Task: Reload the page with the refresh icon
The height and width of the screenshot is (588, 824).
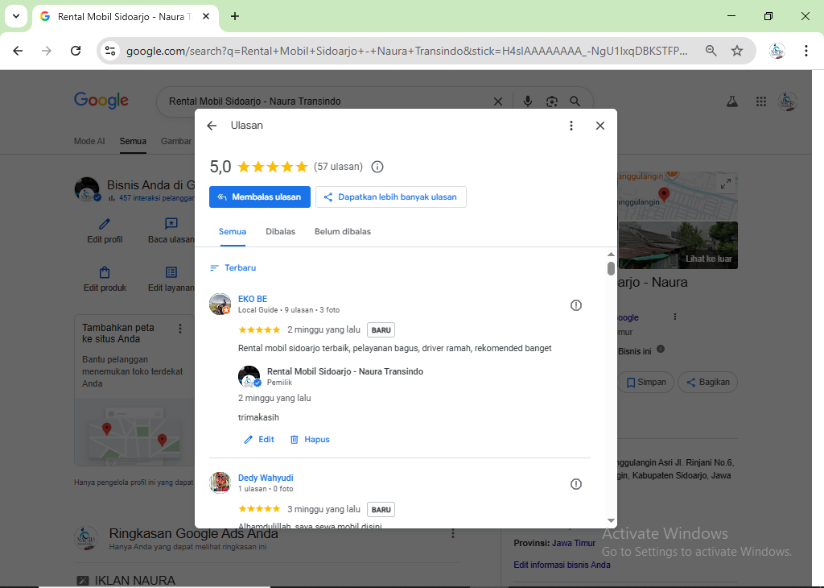Action: coord(76,50)
